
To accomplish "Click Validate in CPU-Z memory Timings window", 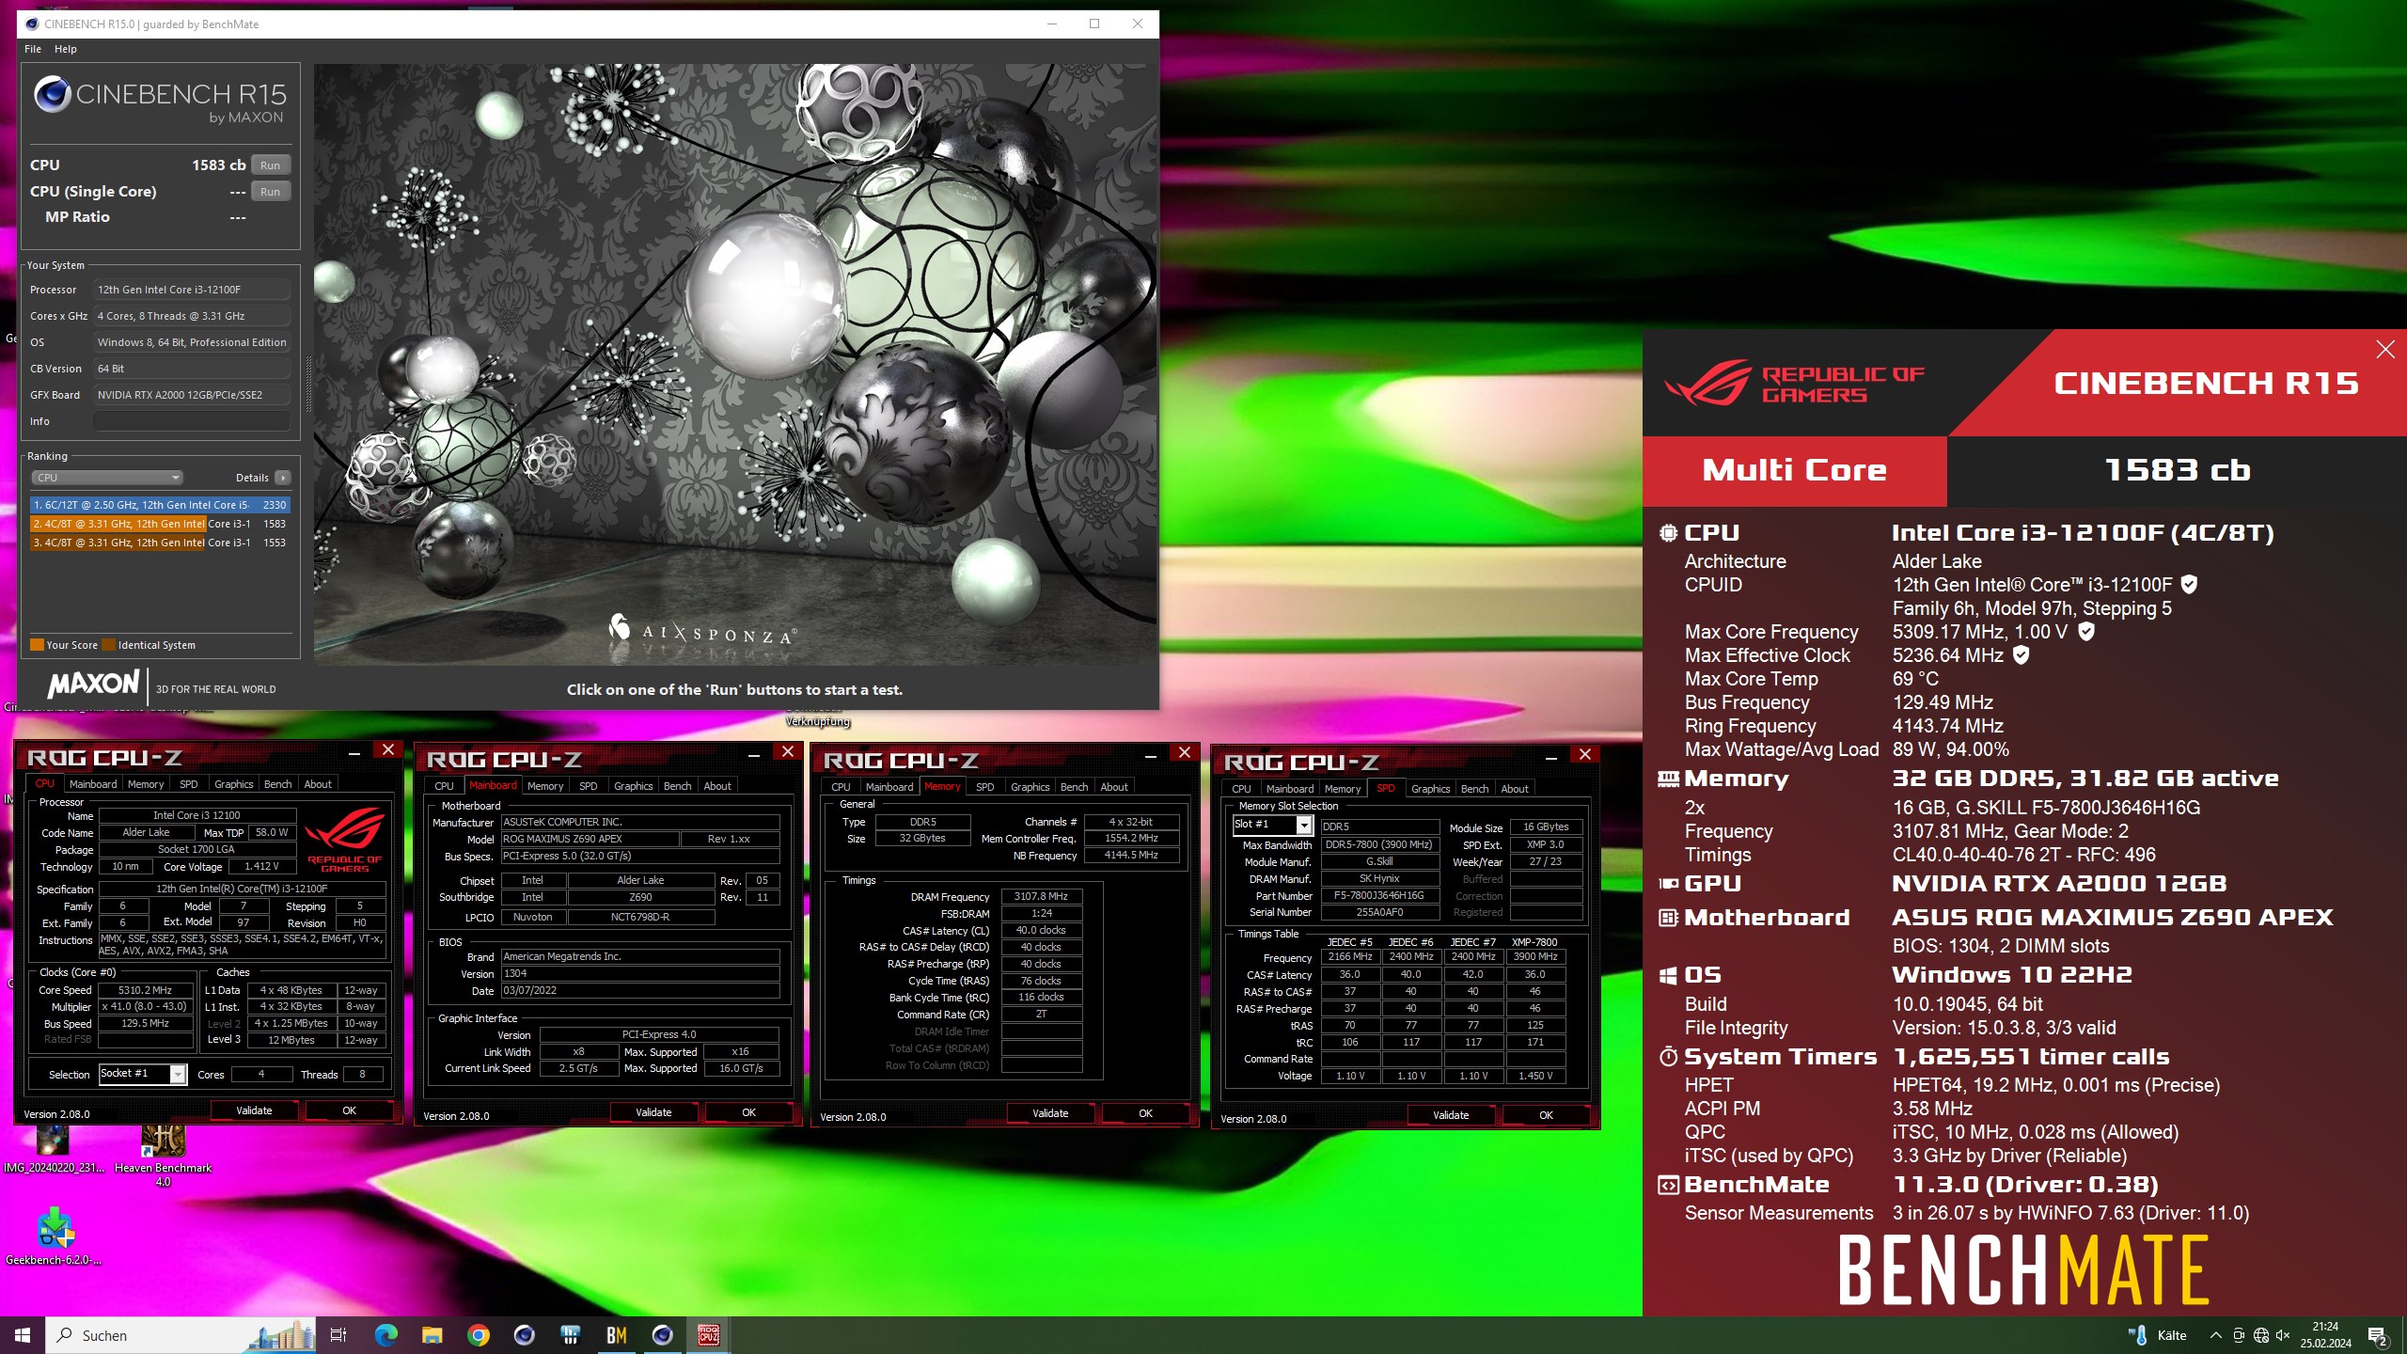I will click(x=1050, y=1113).
